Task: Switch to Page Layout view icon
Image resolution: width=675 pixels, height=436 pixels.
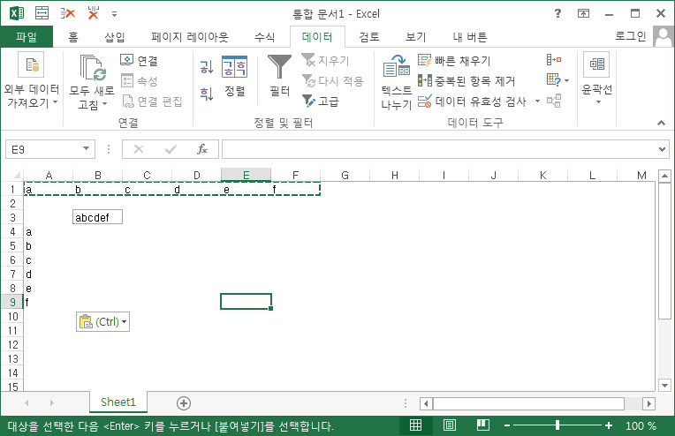Action: [x=450, y=425]
